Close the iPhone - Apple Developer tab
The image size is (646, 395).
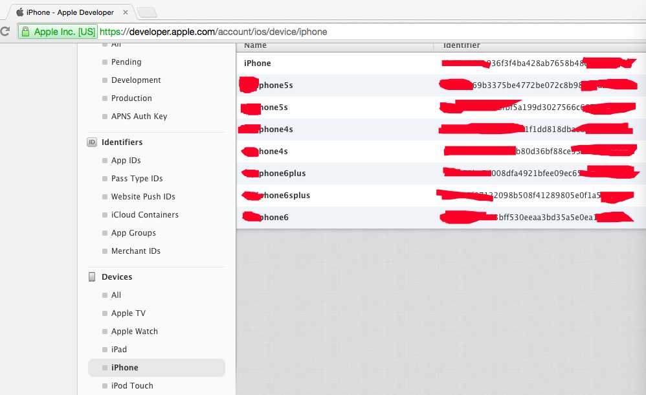pyautogui.click(x=125, y=12)
